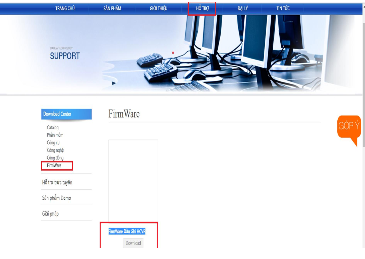The height and width of the screenshot is (259, 365).
Task: Select FirmWare in the Download Center list
Action: click(x=54, y=166)
